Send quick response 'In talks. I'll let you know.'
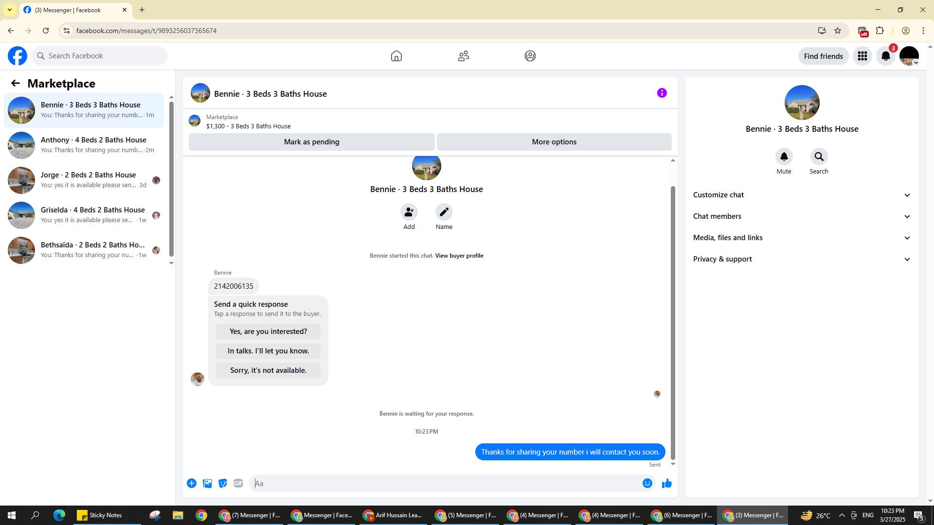 pyautogui.click(x=268, y=351)
